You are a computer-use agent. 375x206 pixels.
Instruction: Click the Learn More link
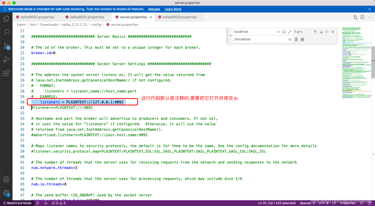tap(173, 9)
